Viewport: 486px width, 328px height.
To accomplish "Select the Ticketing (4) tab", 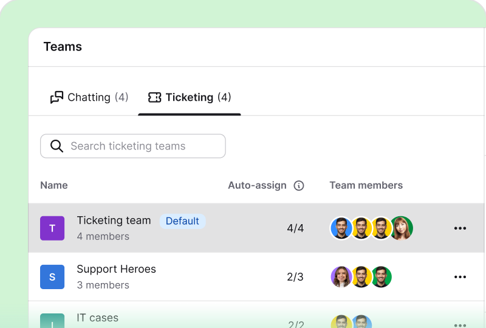I will 190,97.
